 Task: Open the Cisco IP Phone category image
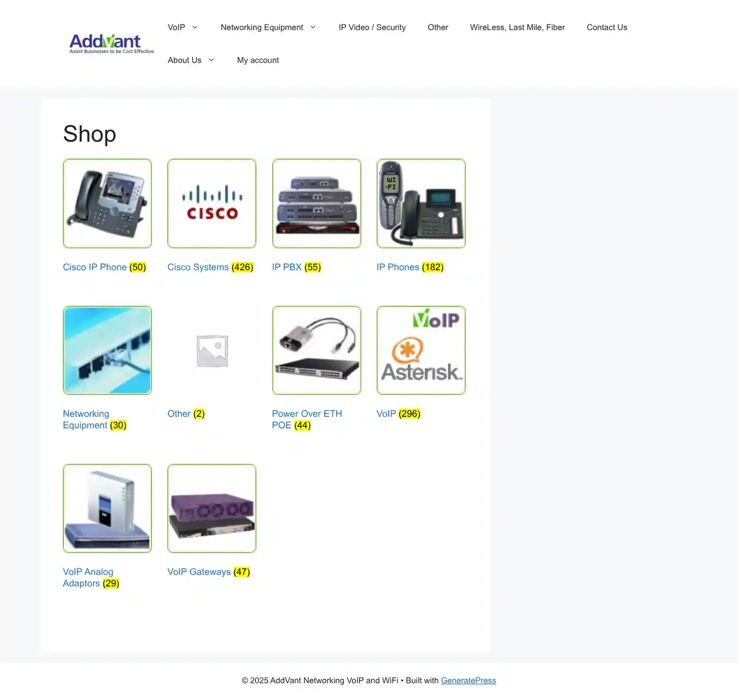pyautogui.click(x=107, y=203)
